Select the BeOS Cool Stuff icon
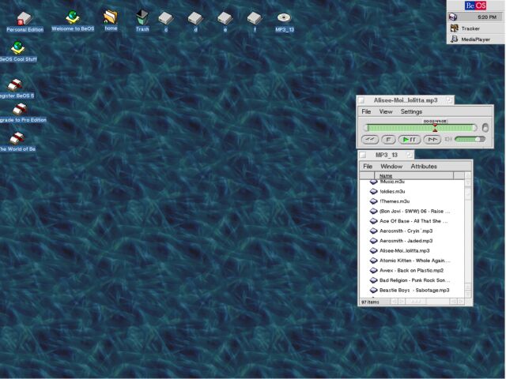The width and height of the screenshot is (506, 379). point(17,47)
